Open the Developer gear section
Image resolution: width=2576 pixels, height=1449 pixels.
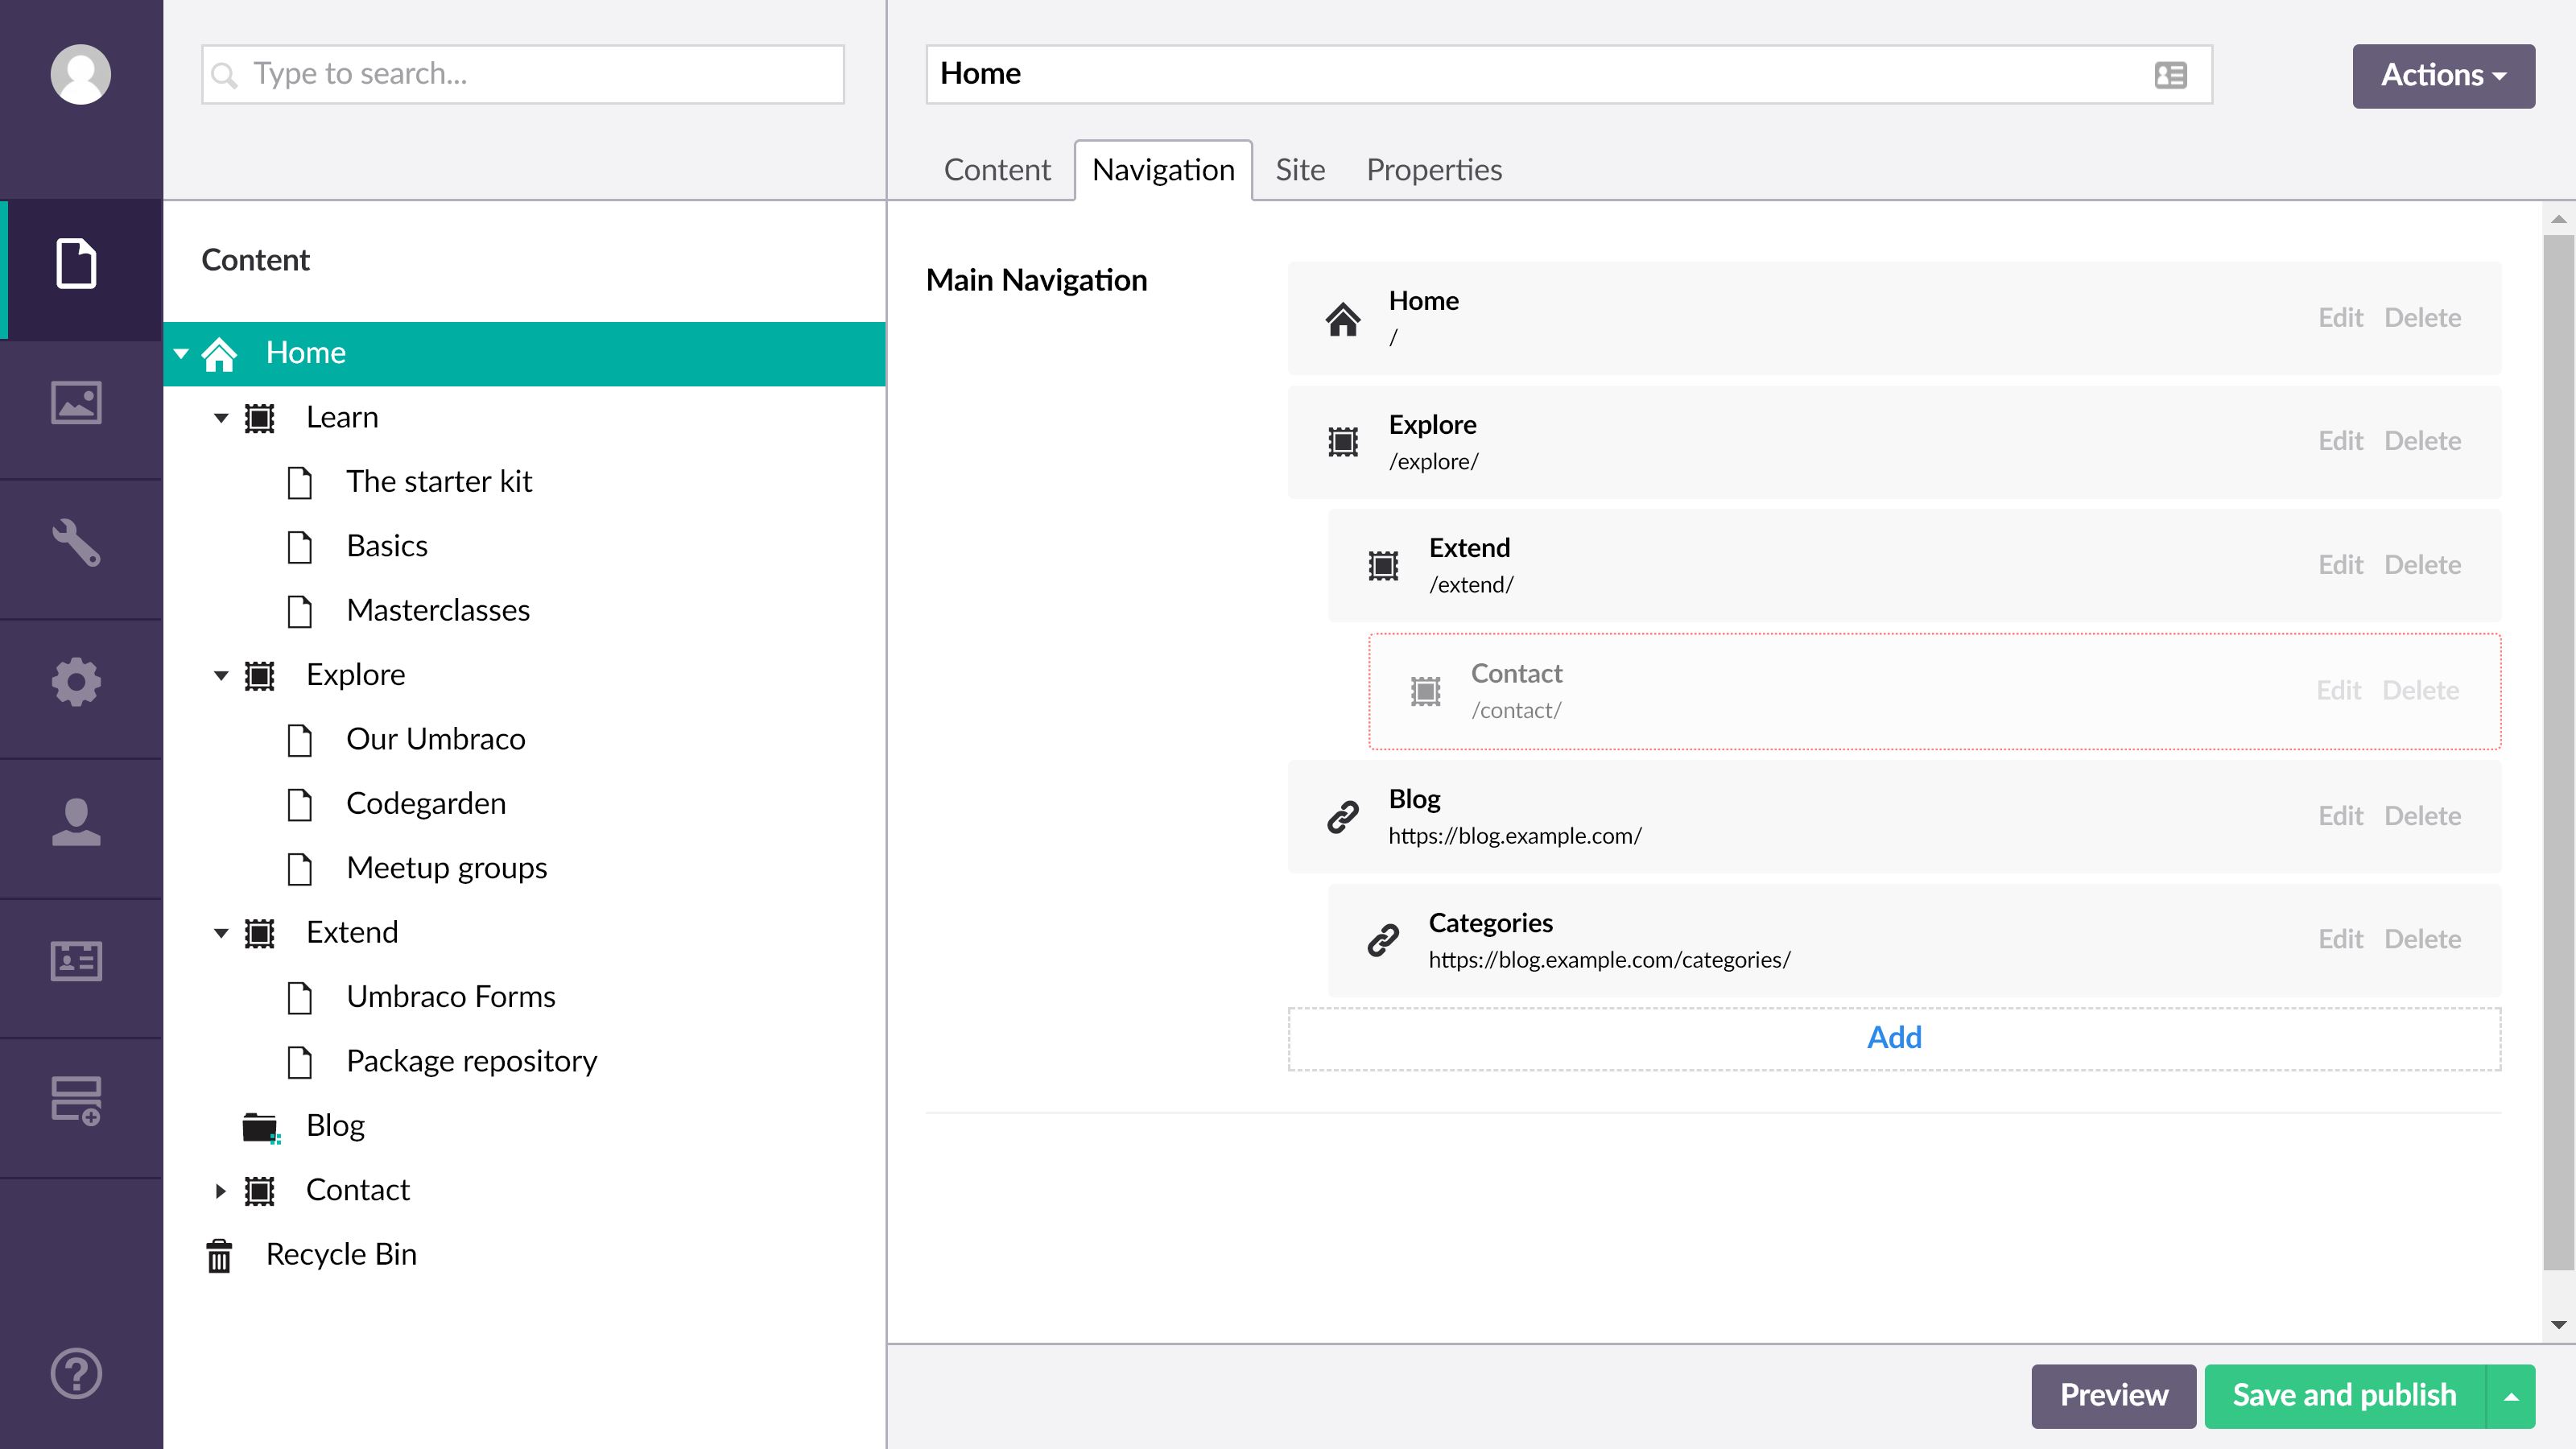[x=77, y=683]
